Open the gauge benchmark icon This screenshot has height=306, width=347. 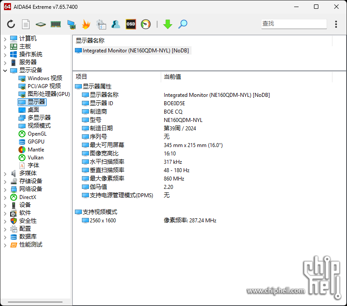click(x=146, y=24)
